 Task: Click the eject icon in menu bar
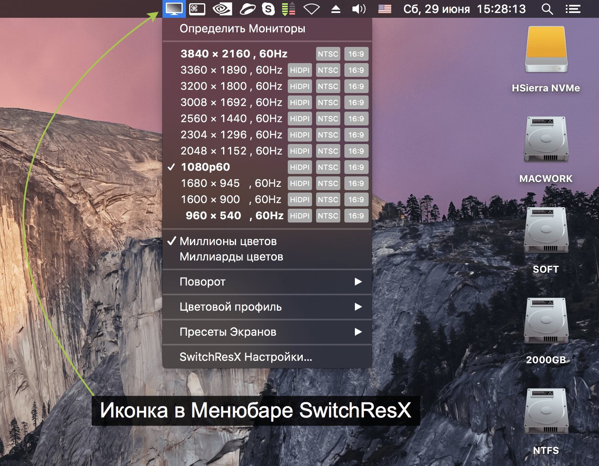pyautogui.click(x=335, y=9)
